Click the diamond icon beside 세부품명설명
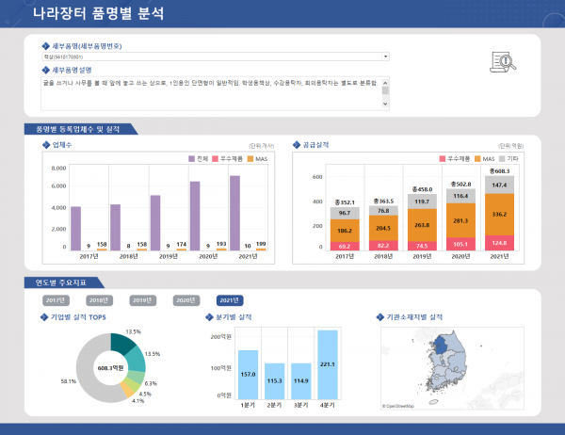Viewport: 565px width, 435px height. point(45,69)
